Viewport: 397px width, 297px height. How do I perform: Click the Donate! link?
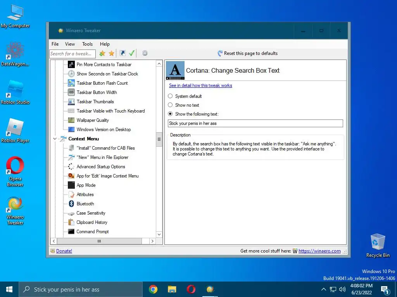coord(64,251)
